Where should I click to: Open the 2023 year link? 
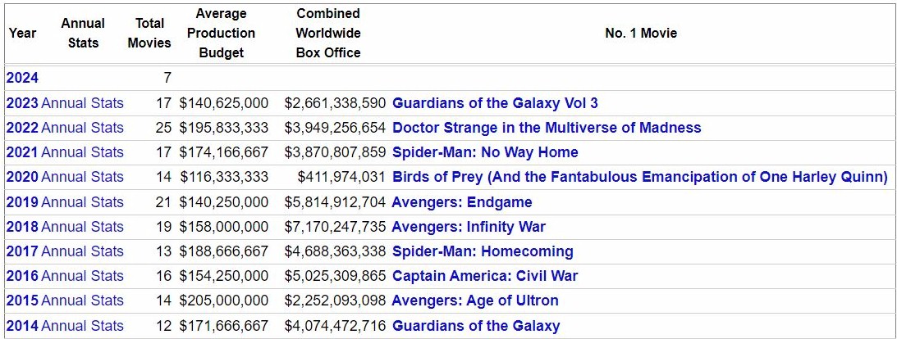(22, 103)
